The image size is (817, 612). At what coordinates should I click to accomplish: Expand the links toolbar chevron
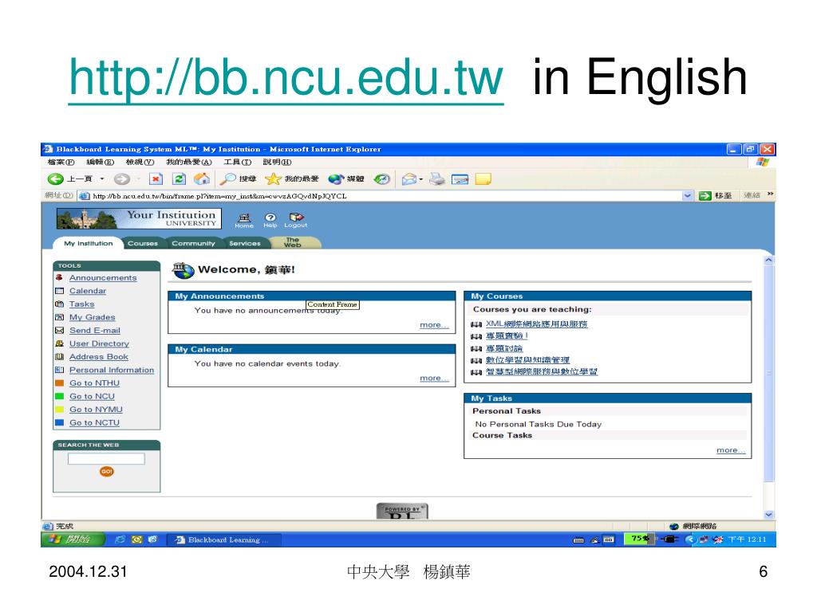coord(770,194)
